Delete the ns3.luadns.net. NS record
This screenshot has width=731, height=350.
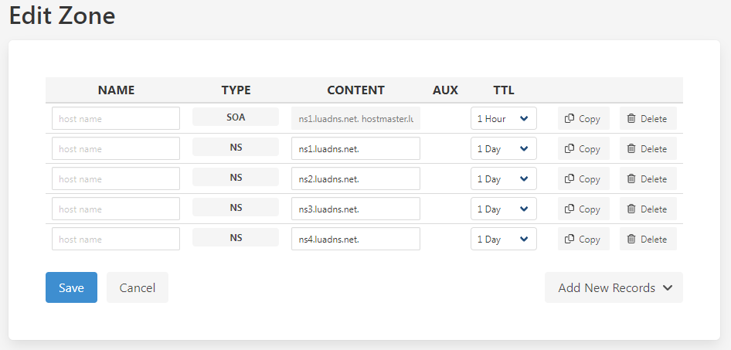[x=648, y=209]
